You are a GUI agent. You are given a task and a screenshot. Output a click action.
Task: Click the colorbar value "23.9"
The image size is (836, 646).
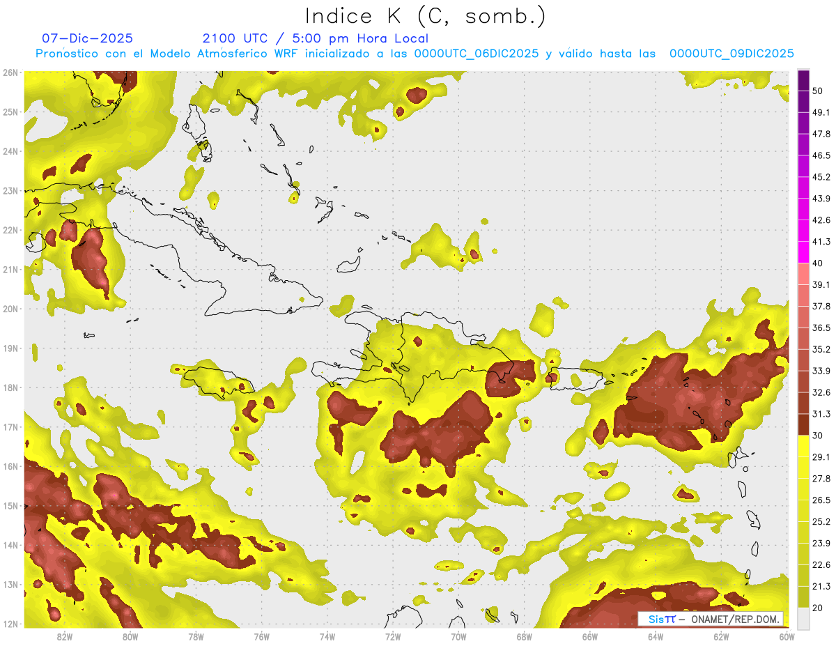(821, 543)
